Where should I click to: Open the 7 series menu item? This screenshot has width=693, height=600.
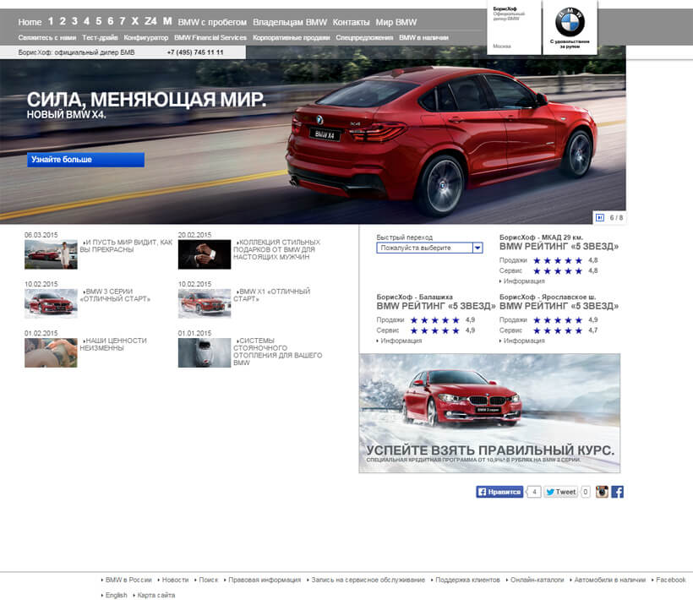coord(123,21)
